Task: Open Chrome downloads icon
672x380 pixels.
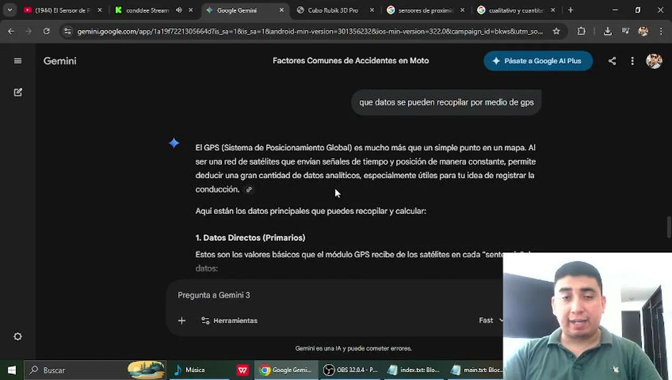Action: (x=608, y=32)
